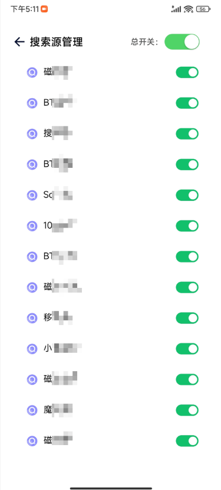Toggle the source starting with 小
The height and width of the screenshot is (490, 221).
click(187, 349)
